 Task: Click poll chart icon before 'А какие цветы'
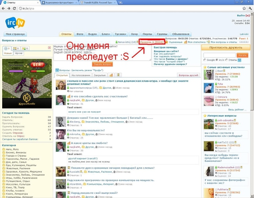68,143
